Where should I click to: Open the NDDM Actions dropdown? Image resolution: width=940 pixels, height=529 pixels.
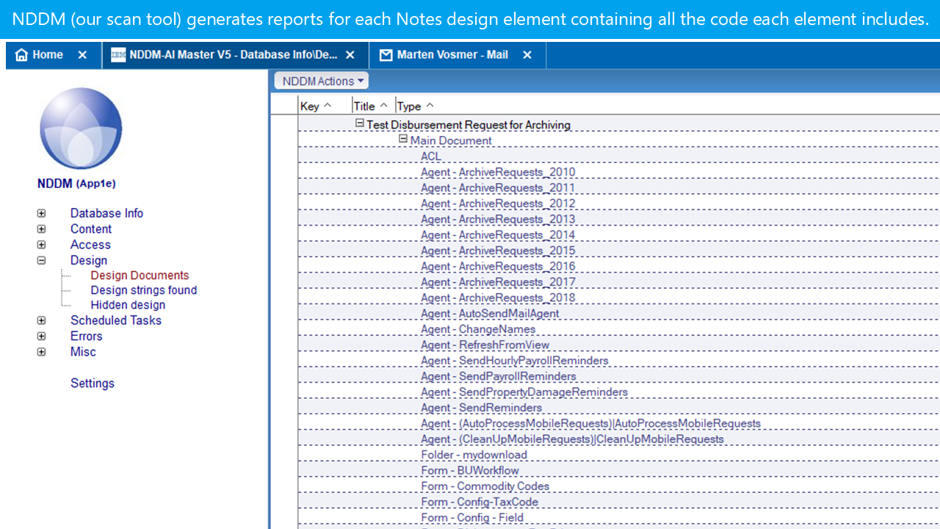click(x=321, y=82)
